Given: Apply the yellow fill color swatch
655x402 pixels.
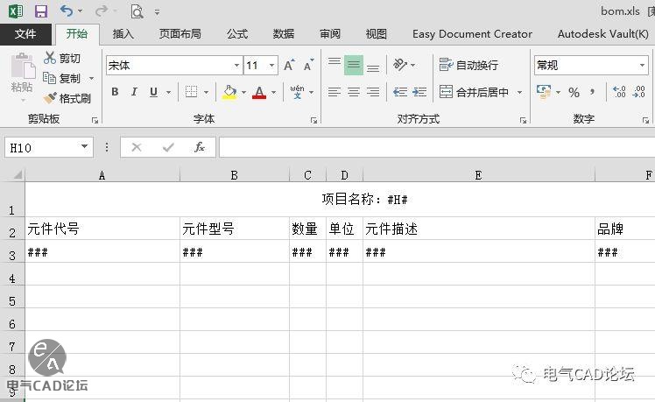Looking at the screenshot, I should (x=229, y=92).
